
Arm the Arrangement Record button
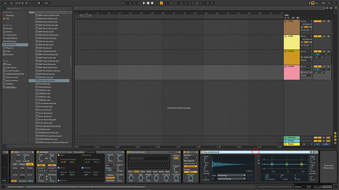click(152, 3)
